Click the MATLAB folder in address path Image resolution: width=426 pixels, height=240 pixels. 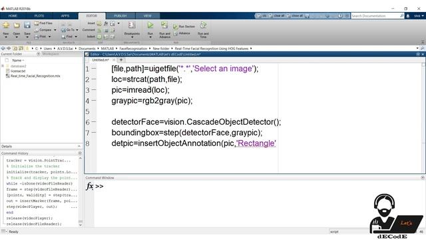pyautogui.click(x=107, y=49)
